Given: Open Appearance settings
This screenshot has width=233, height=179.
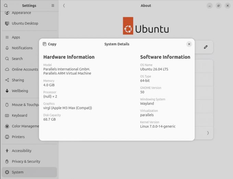Looking at the screenshot, I should point(29,13).
